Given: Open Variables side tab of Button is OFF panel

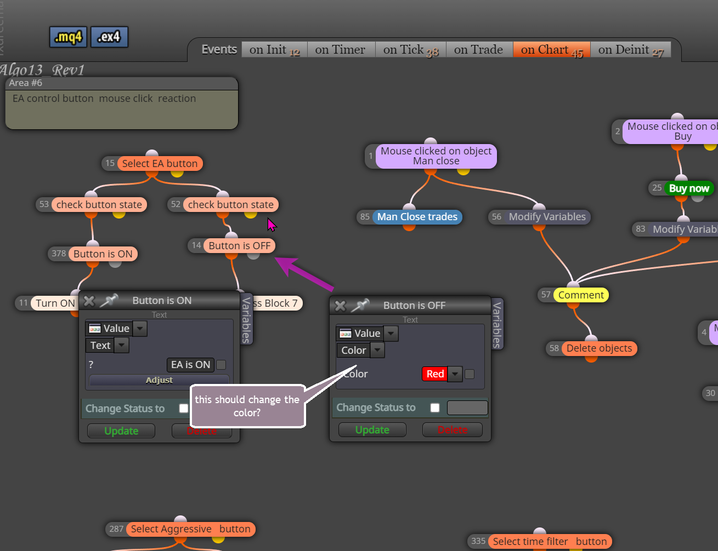Looking at the screenshot, I should [497, 324].
